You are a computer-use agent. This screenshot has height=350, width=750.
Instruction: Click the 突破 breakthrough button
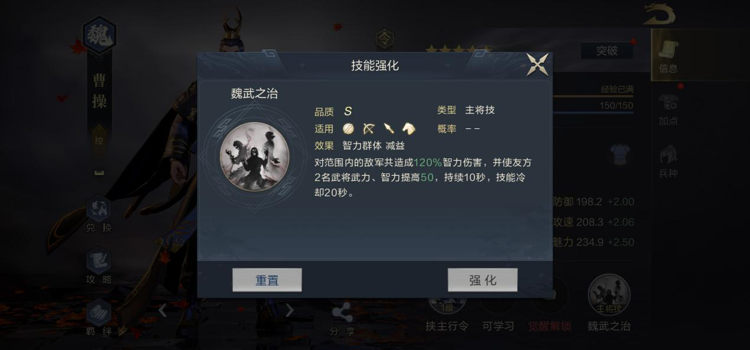[606, 51]
